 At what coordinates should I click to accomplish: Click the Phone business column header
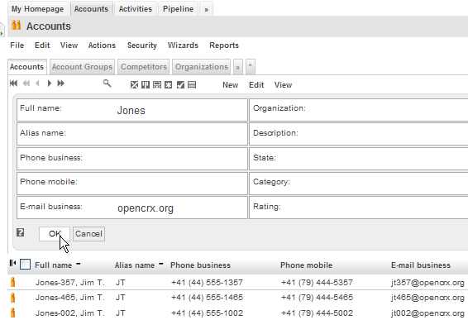pyautogui.click(x=200, y=265)
